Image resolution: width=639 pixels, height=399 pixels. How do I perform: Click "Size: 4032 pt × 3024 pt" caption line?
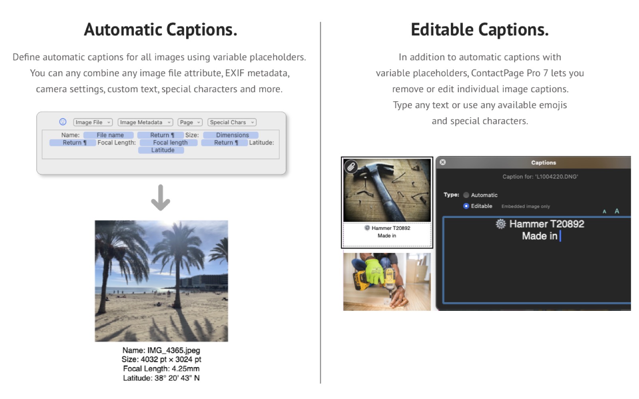(x=161, y=359)
